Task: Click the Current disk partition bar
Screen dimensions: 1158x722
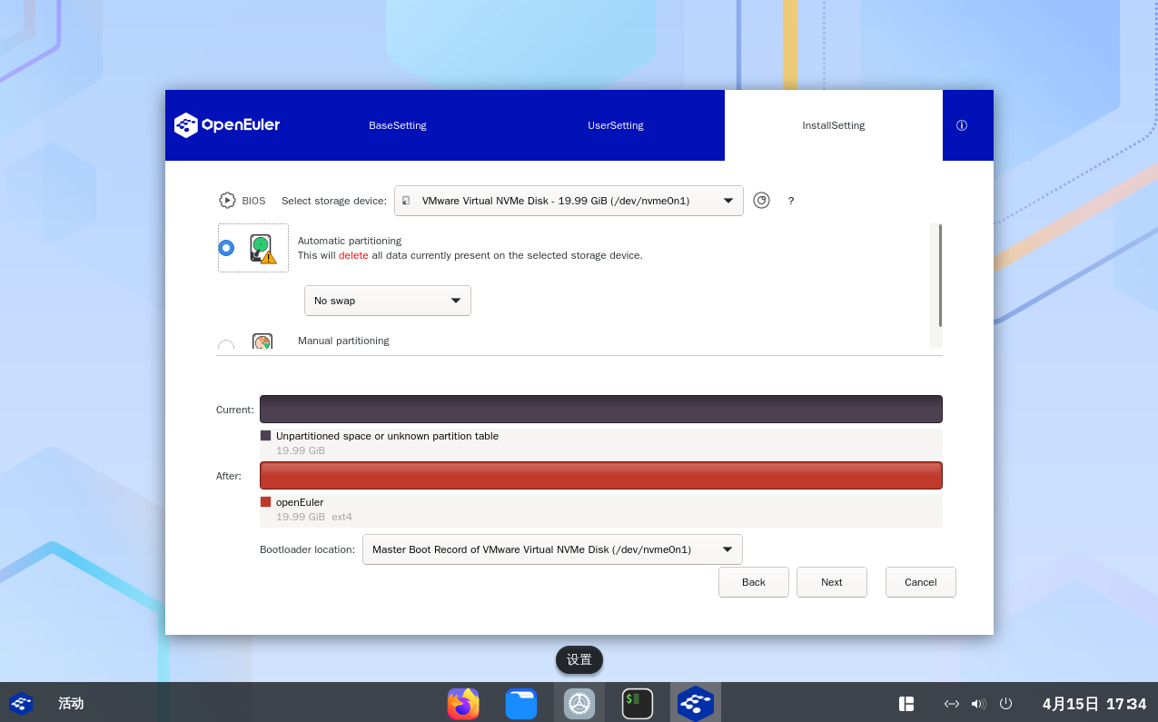Action: click(601, 410)
